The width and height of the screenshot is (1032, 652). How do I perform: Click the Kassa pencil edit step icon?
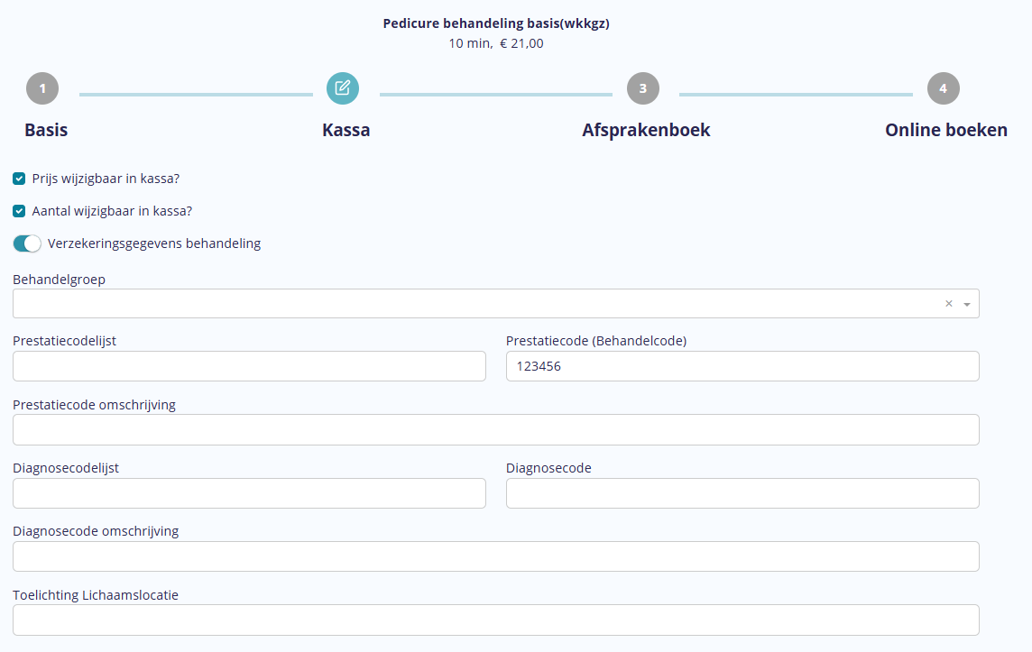(343, 88)
